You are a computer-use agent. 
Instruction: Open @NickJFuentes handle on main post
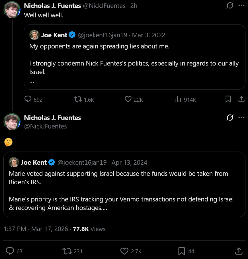tap(45, 126)
